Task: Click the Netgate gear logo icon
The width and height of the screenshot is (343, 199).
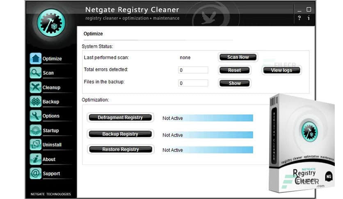Action: pos(51,23)
